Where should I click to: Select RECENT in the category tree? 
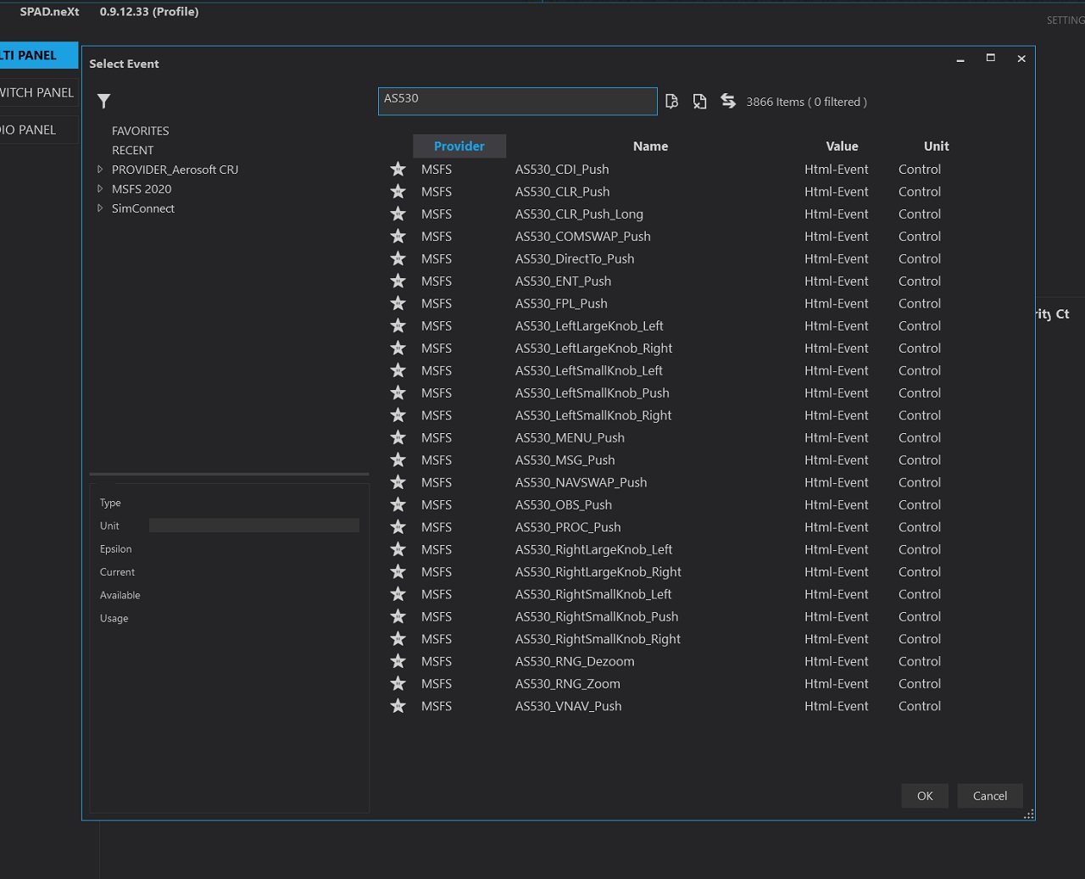pos(133,150)
